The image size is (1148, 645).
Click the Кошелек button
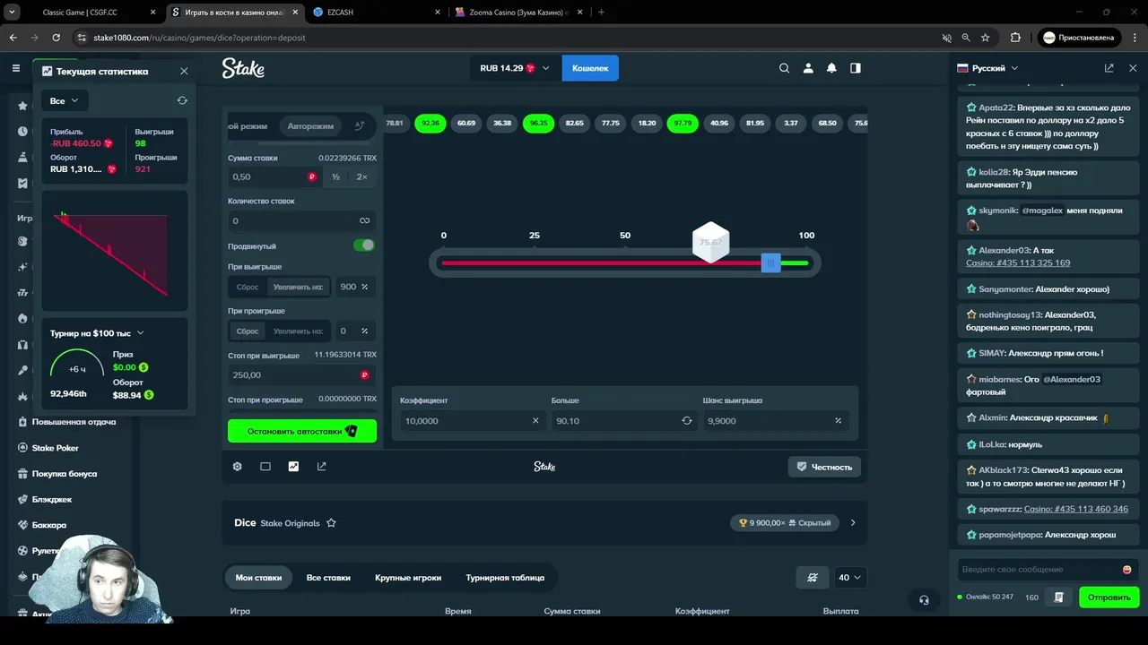pos(590,68)
